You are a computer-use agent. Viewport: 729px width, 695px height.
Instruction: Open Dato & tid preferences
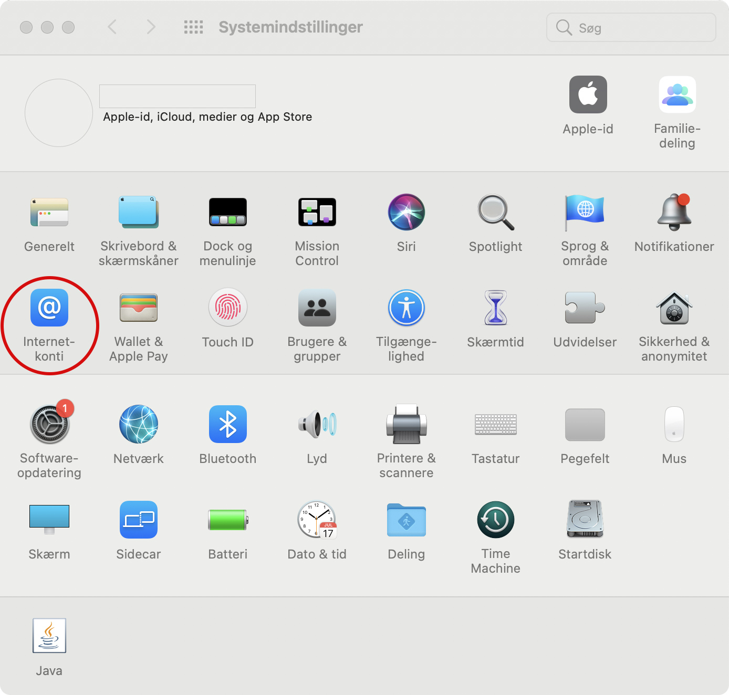[x=317, y=520]
